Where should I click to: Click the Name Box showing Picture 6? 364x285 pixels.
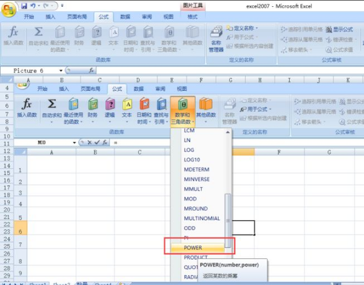point(28,70)
